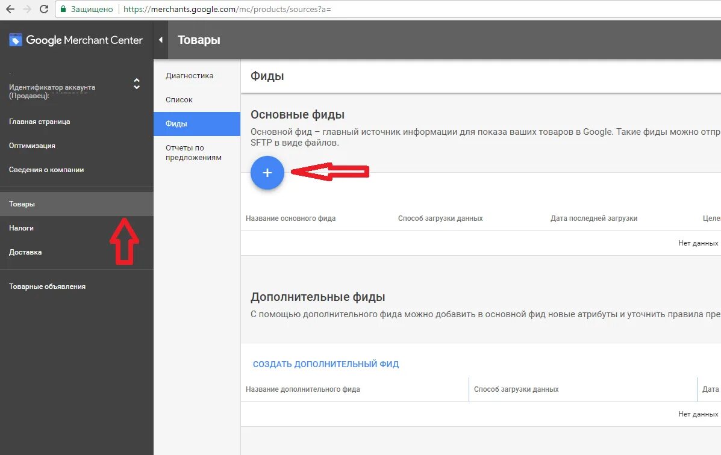
Task: Open Отчеты по предложениям tab
Action: click(197, 153)
